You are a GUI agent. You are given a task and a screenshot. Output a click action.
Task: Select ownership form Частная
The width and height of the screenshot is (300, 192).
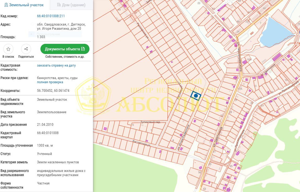[x=43, y=183]
